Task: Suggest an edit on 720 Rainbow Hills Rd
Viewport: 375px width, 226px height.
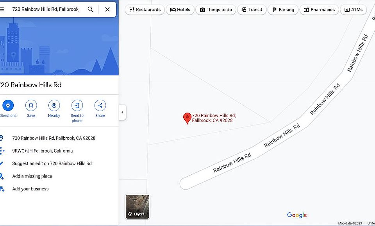Action: (52, 163)
